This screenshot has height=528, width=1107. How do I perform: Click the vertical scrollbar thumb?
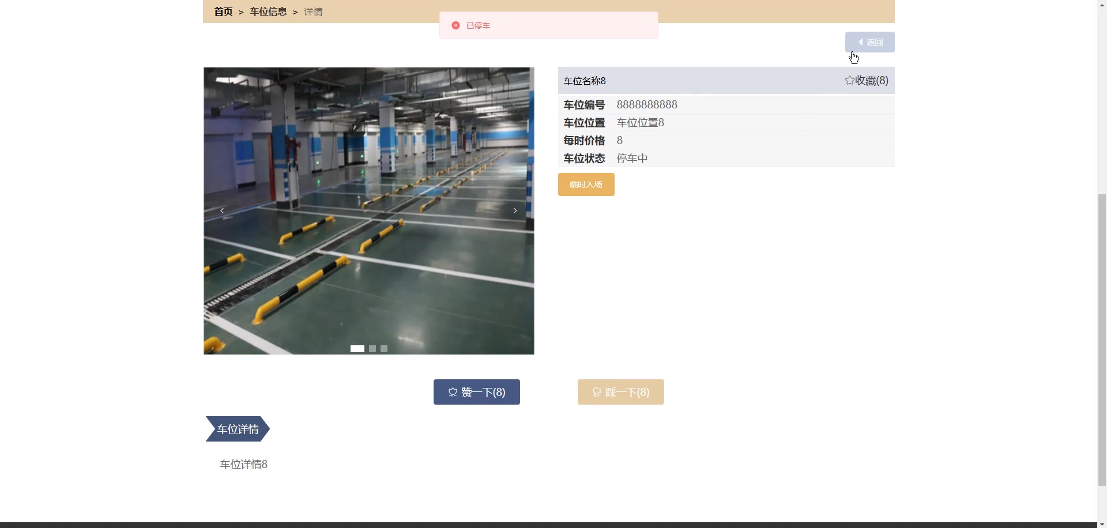tap(1102, 340)
